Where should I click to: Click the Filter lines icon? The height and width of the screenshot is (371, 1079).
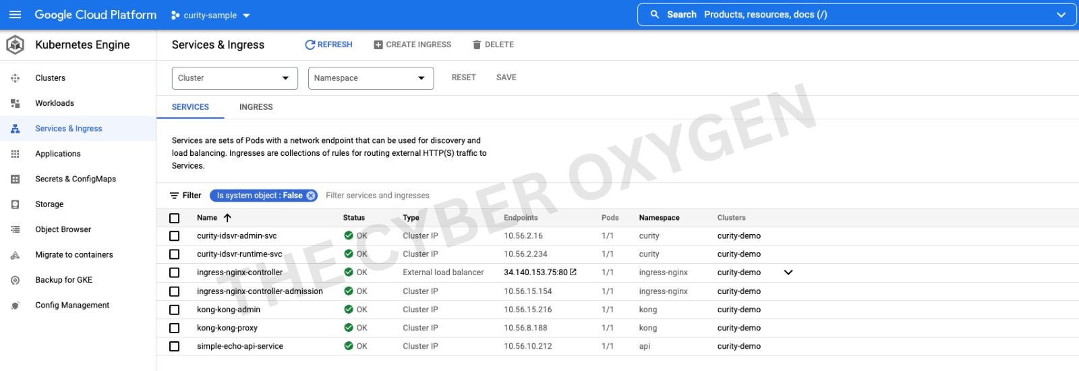[174, 196]
